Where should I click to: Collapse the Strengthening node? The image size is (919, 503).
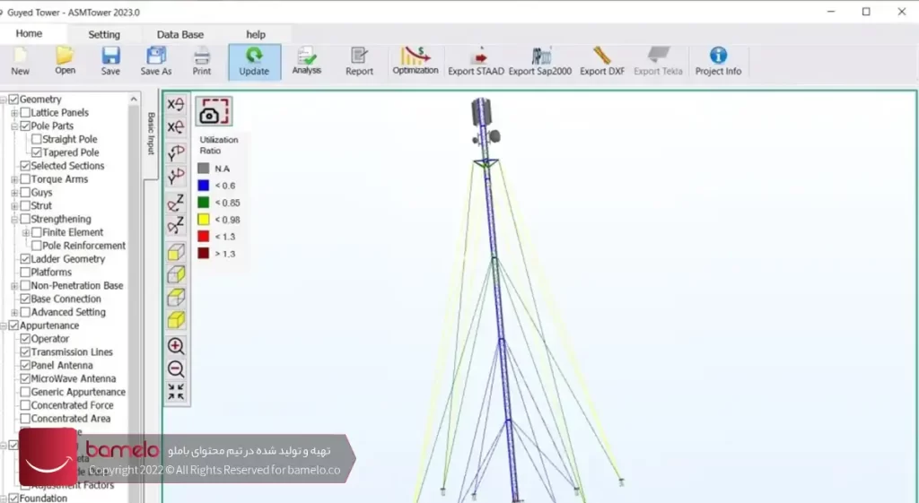pos(14,219)
